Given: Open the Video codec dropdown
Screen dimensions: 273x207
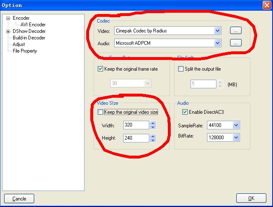Looking at the screenshot, I should point(218,30).
